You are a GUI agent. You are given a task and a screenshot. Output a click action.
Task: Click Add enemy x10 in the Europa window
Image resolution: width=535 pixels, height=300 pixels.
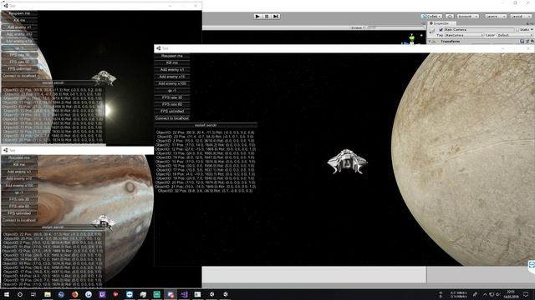pos(172,77)
